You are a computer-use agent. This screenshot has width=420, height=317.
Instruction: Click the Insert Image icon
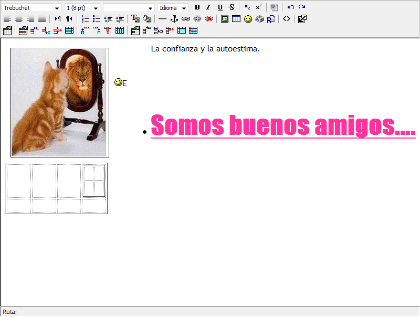point(225,19)
